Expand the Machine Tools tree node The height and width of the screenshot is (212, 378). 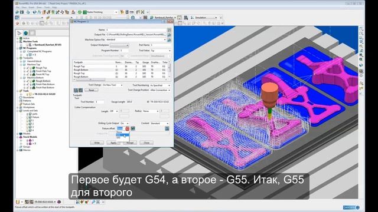[x=18, y=42]
